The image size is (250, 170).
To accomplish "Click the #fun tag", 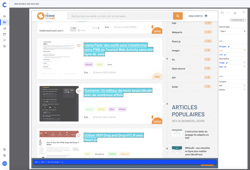I will [112, 109].
